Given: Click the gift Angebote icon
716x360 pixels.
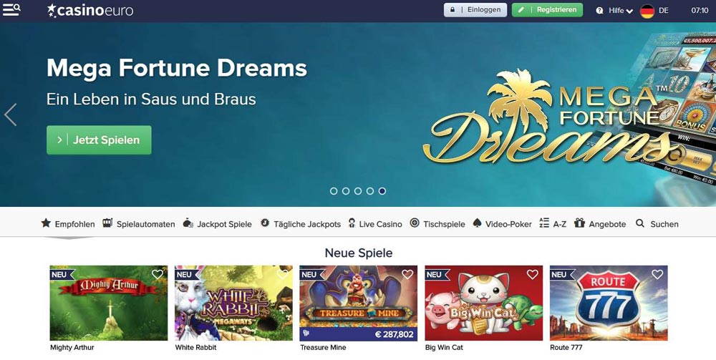Looking at the screenshot, I should (579, 223).
